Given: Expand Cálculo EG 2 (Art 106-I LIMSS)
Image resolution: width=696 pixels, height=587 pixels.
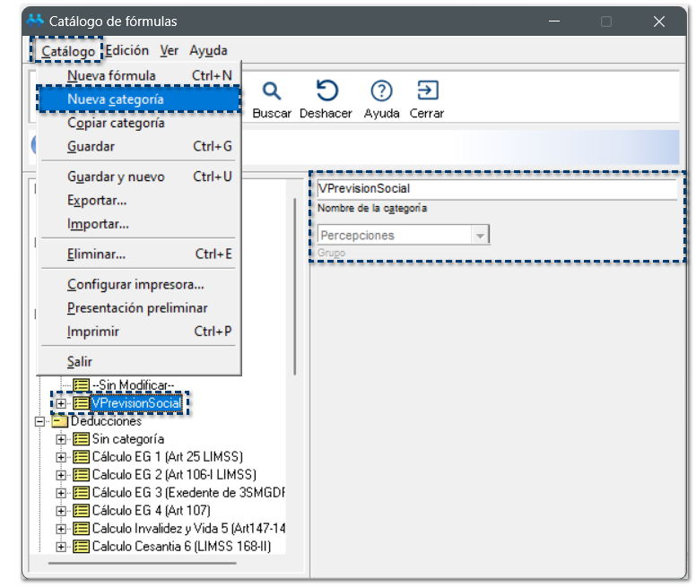Looking at the screenshot, I should coord(61,475).
